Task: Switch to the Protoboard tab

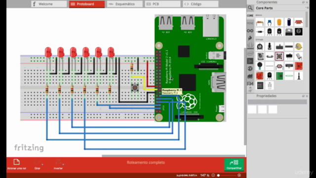Action: [87, 4]
